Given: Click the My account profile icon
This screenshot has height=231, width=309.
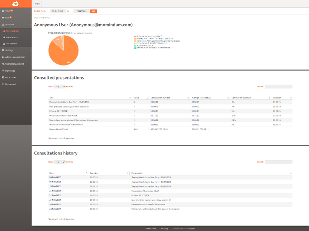Looking at the screenshot, I should pyautogui.click(x=3, y=77).
